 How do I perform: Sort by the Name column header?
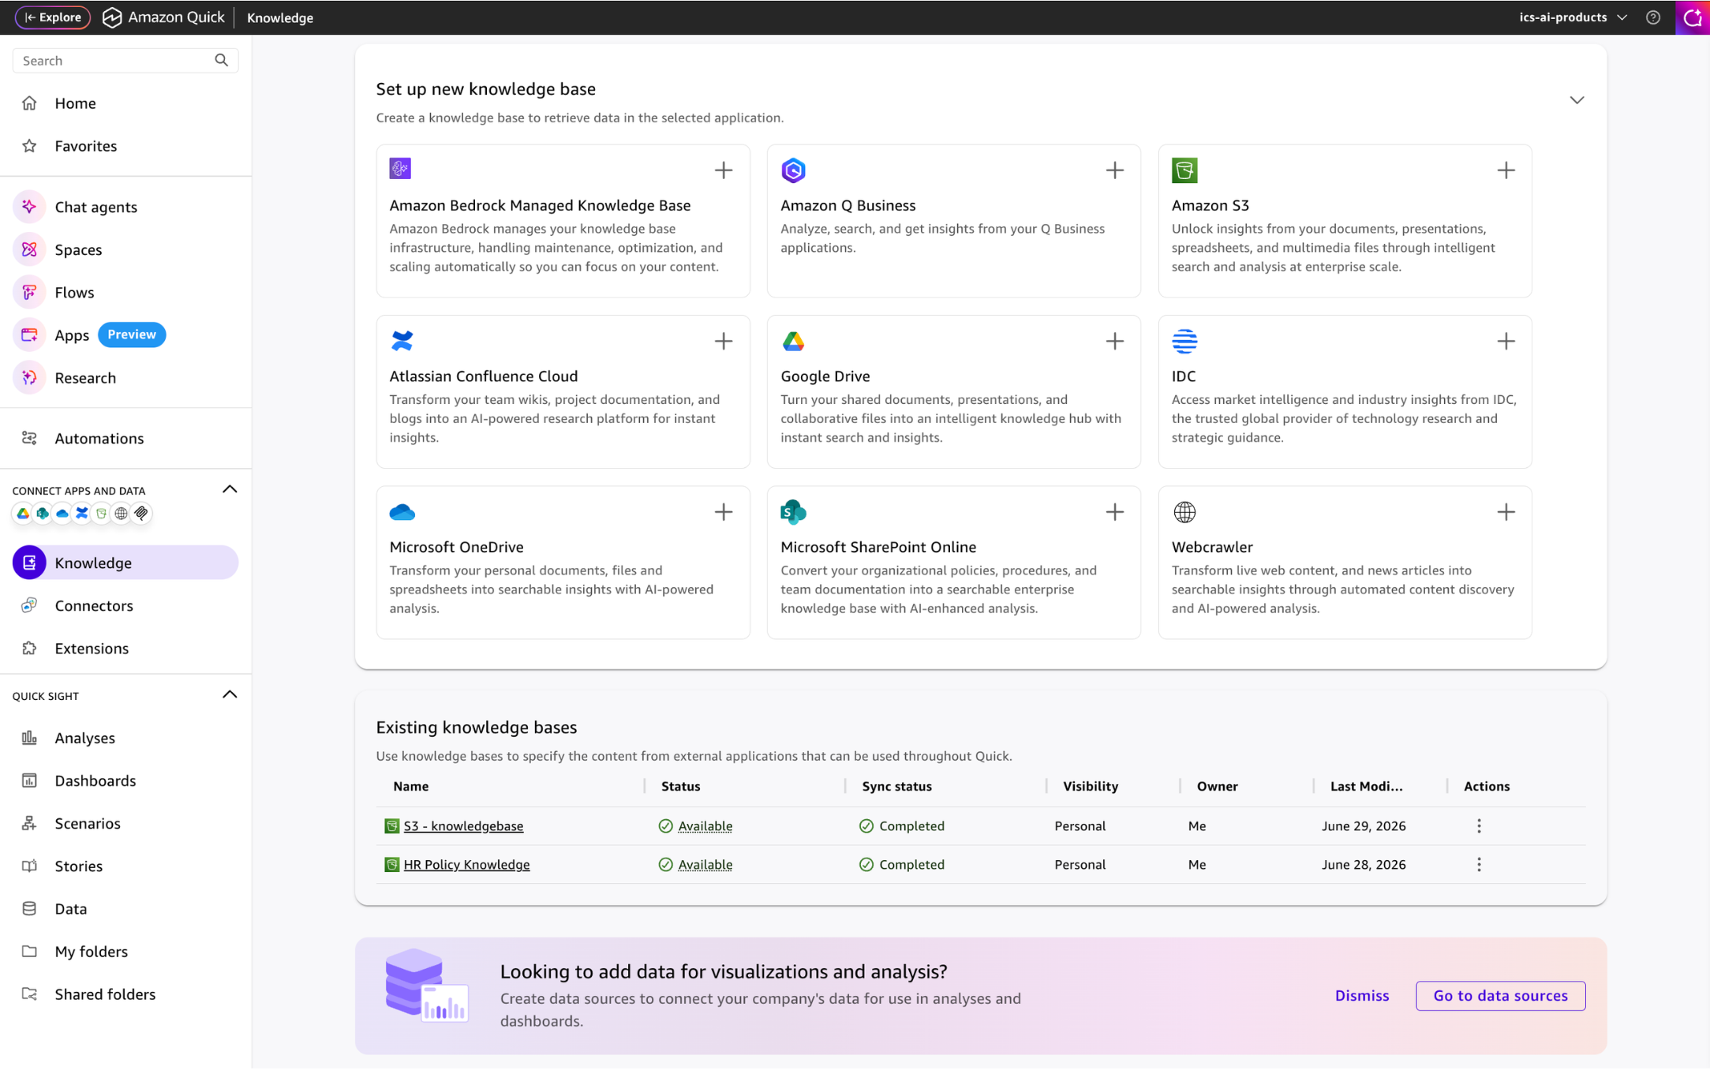coord(410,786)
